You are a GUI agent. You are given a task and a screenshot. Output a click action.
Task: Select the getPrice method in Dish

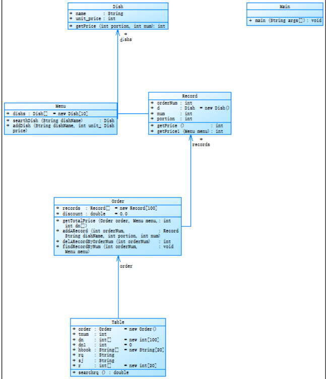(118, 26)
